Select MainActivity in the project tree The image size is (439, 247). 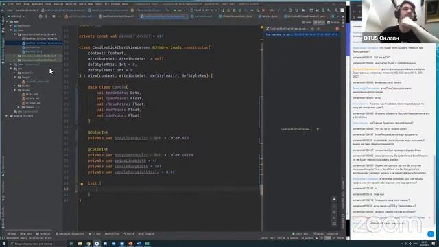32,51
